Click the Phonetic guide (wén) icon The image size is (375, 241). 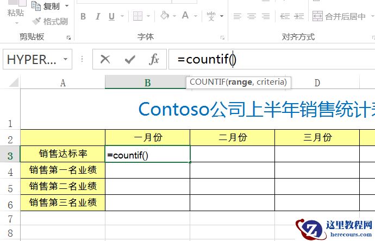pyautogui.click(x=211, y=16)
